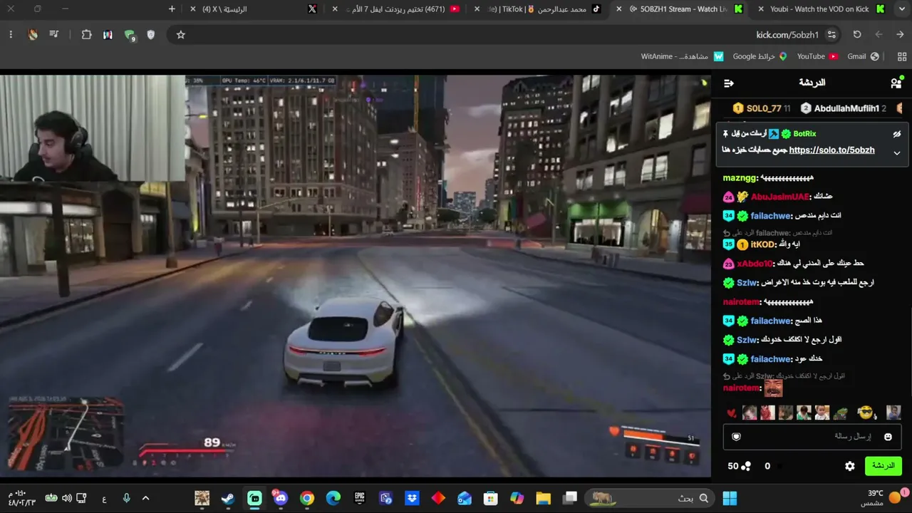912x513 pixels.
Task: Open xAbdo10's chat username
Action: 755,264
